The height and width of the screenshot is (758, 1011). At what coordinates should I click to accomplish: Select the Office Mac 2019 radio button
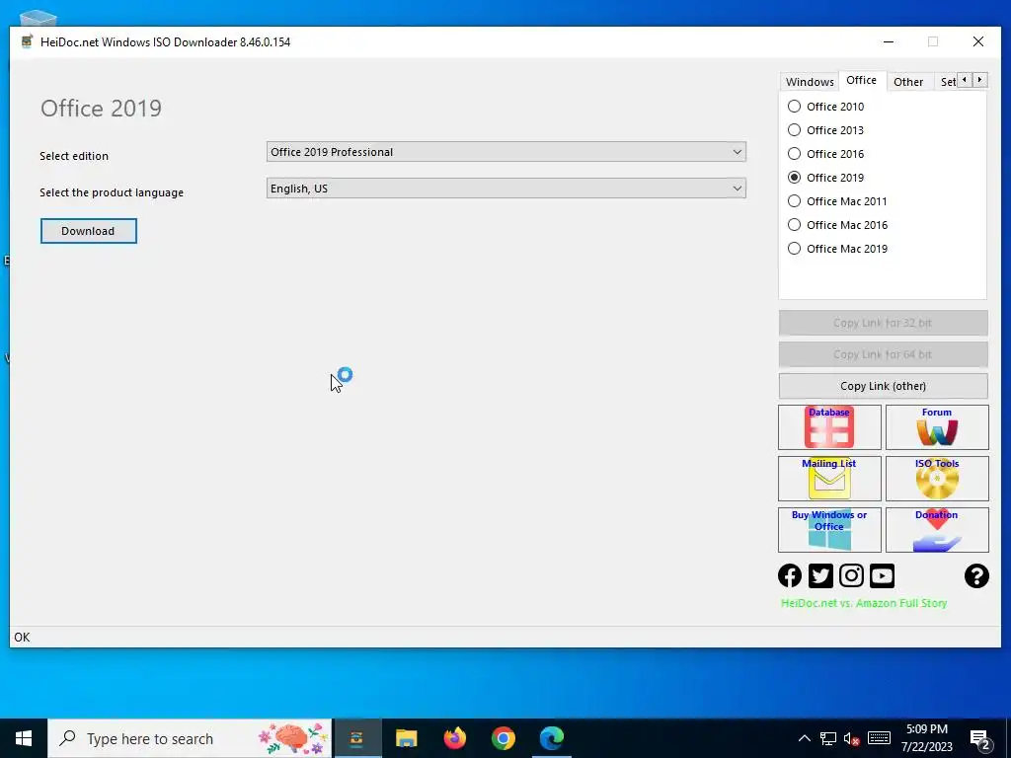click(x=795, y=248)
